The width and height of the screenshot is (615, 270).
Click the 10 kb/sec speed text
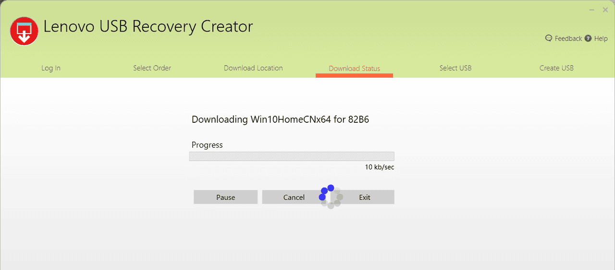[380, 167]
